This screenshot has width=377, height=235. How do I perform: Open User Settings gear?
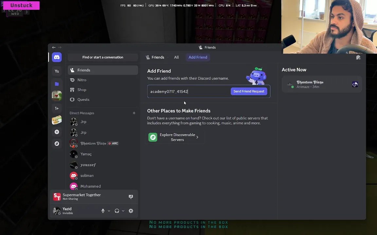click(x=131, y=211)
